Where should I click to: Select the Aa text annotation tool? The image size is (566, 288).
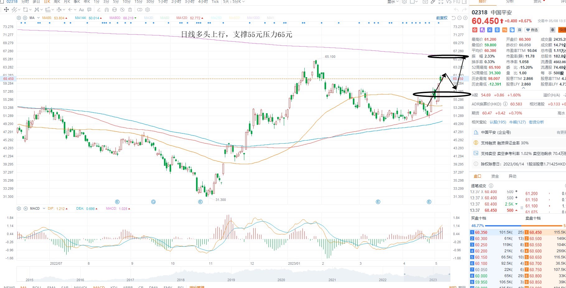tap(82, 10)
